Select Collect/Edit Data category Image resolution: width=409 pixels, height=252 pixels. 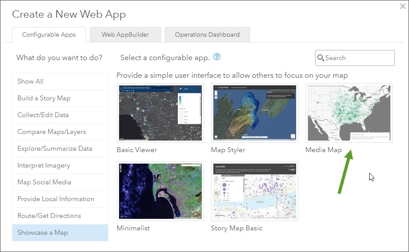pos(60,115)
